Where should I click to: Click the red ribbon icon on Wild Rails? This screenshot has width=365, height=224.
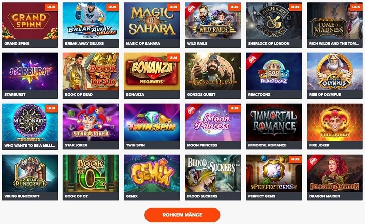(x=191, y=9)
